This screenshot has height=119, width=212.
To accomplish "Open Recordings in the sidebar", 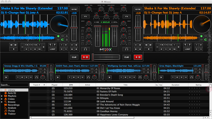I will coord(14,105).
